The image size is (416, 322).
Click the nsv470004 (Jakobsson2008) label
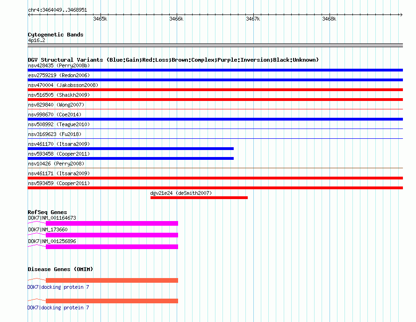(x=63, y=85)
